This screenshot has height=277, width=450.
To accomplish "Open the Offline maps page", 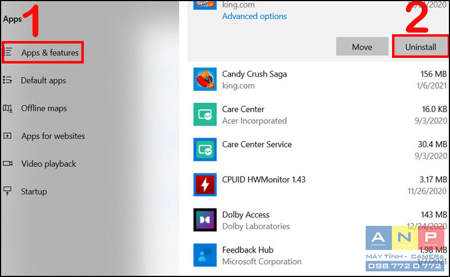I will pyautogui.click(x=44, y=108).
